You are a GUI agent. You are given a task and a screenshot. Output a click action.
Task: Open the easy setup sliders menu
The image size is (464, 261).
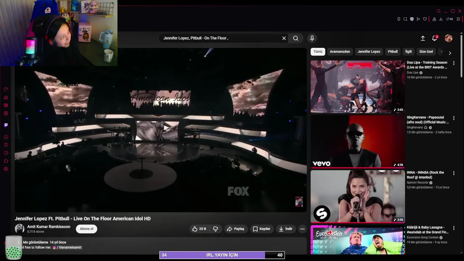coord(458,19)
